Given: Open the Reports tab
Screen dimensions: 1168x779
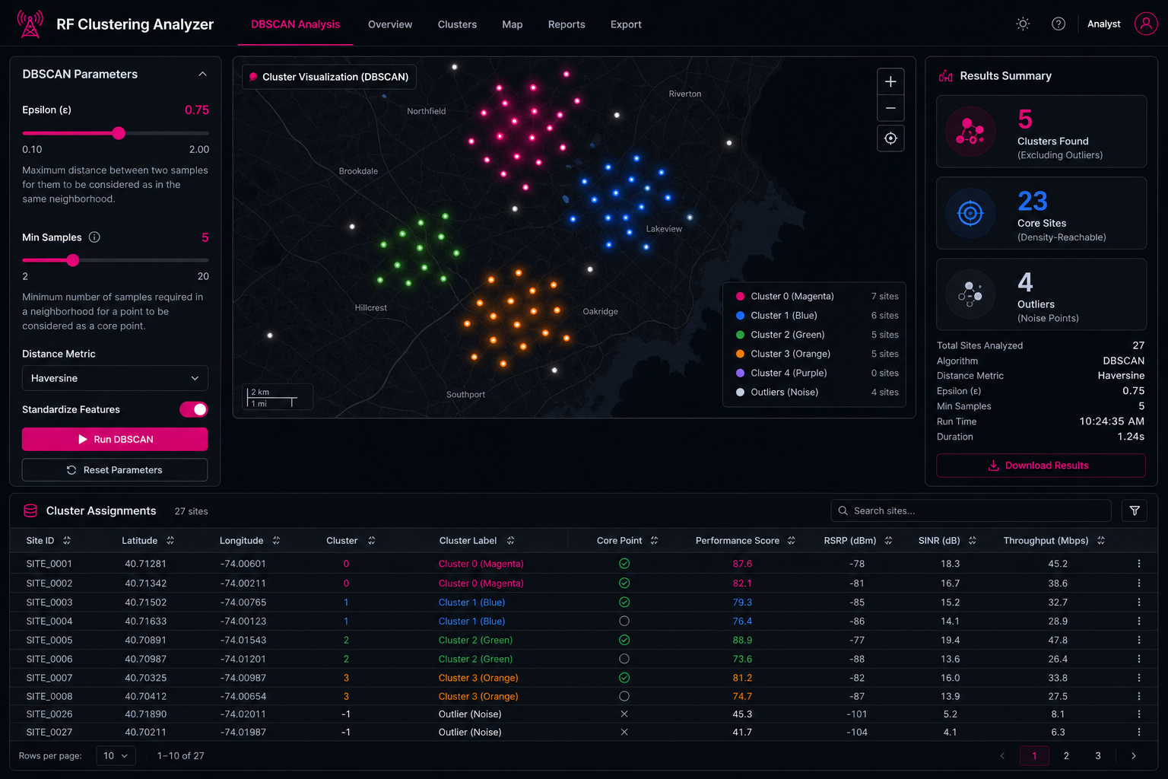Looking at the screenshot, I should [x=567, y=24].
